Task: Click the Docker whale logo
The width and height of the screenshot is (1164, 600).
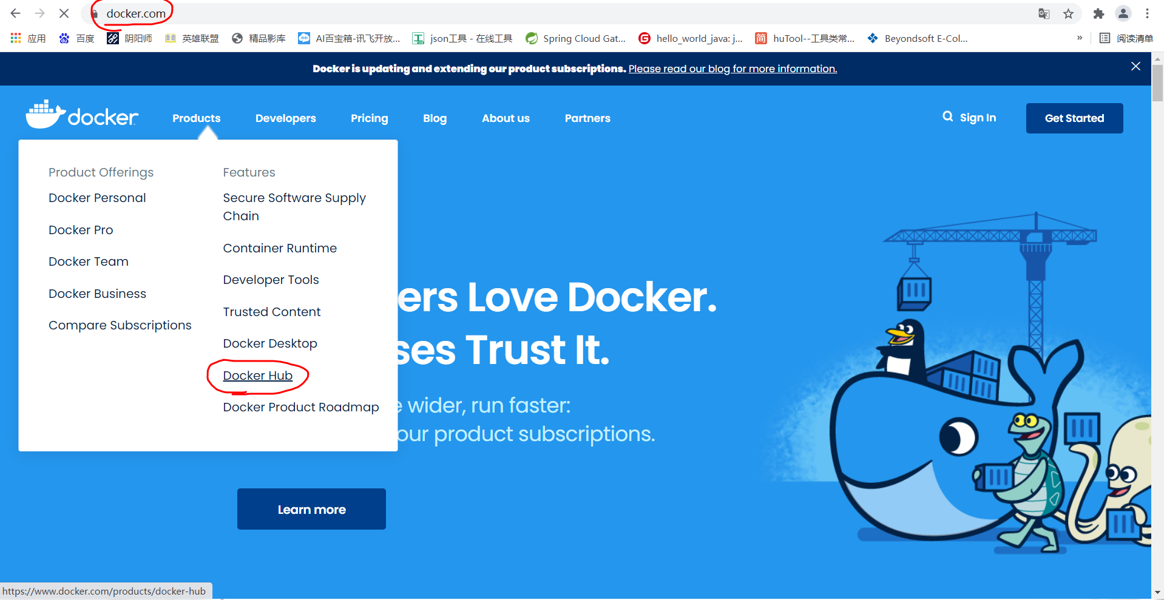Action: tap(82, 115)
